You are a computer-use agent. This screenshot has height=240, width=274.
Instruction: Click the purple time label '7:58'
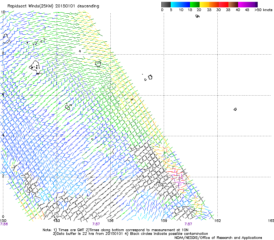4,224
